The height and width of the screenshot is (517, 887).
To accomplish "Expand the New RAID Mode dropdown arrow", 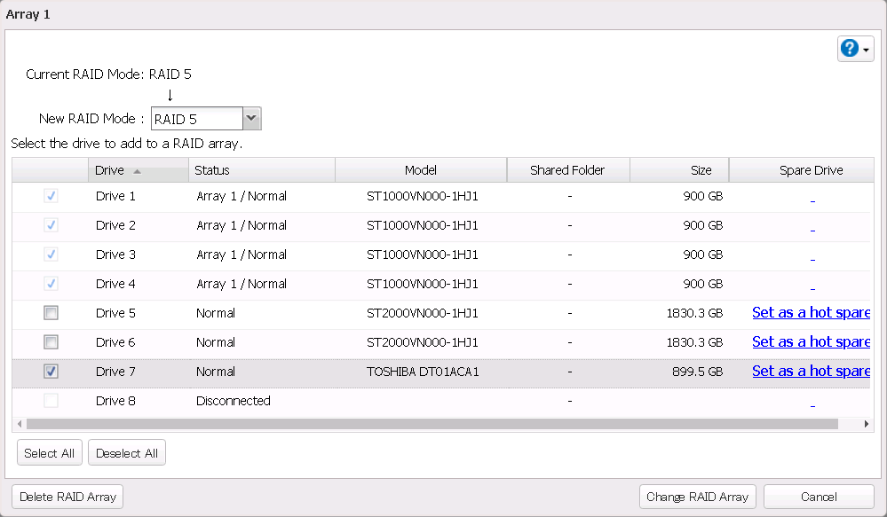I will [251, 119].
